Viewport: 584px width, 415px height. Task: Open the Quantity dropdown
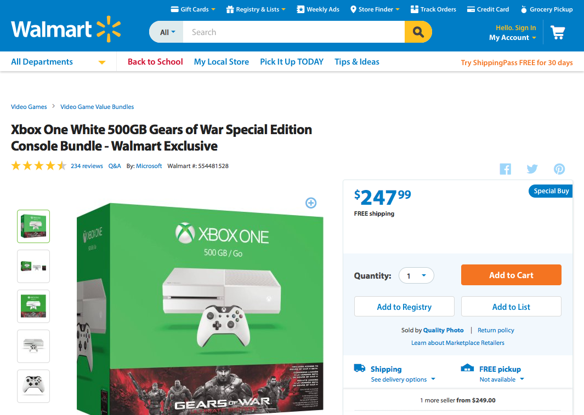point(416,275)
